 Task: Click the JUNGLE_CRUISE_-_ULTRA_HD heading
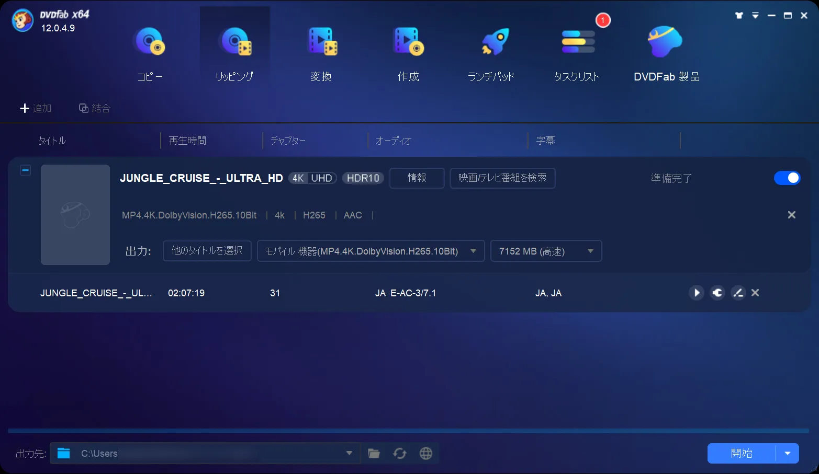(x=201, y=178)
